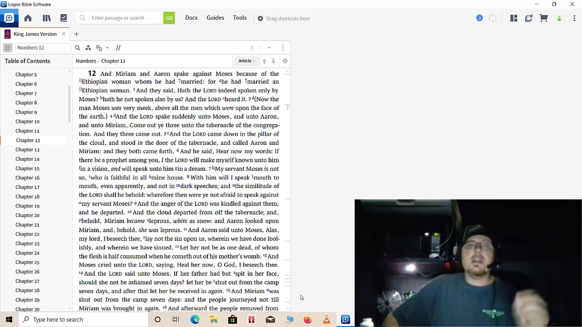Click the Logos application logo button
The image size is (582, 327).
(x=9, y=18)
